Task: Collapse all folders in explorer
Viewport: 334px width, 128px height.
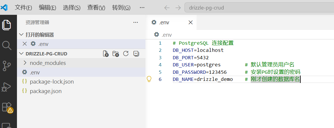Action: coord(136,54)
